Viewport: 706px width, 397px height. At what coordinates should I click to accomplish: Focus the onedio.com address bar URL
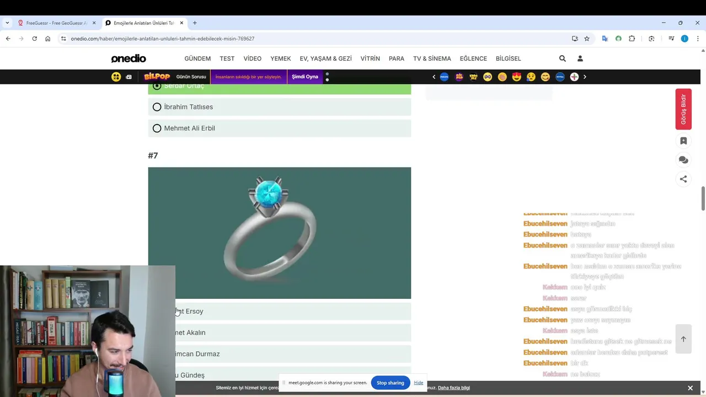point(163,39)
